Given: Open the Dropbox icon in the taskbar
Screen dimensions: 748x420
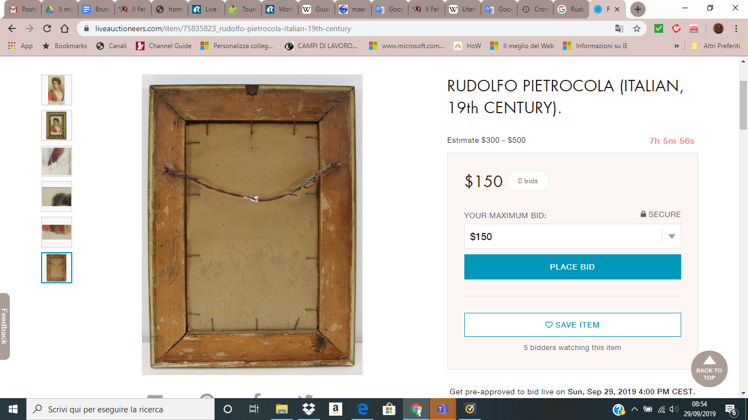Looking at the screenshot, I should [308, 409].
